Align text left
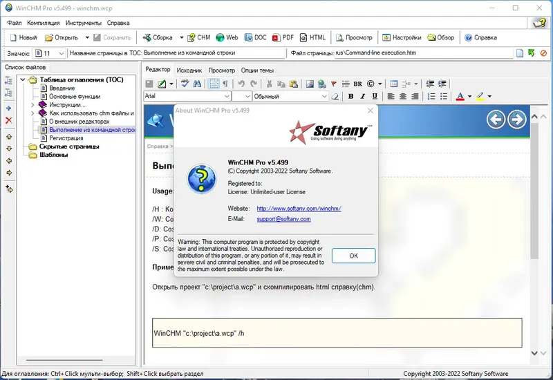The width and height of the screenshot is (553, 380). (x=391, y=96)
